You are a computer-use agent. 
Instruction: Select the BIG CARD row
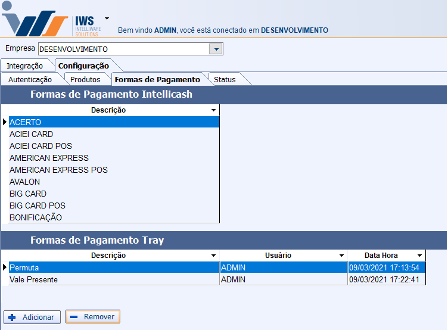(114, 194)
